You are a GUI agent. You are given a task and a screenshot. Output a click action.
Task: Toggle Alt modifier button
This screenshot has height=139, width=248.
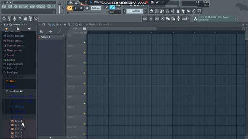pyautogui.click(x=151, y=19)
